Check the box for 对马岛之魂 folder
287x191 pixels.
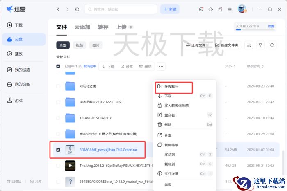coord(58,86)
